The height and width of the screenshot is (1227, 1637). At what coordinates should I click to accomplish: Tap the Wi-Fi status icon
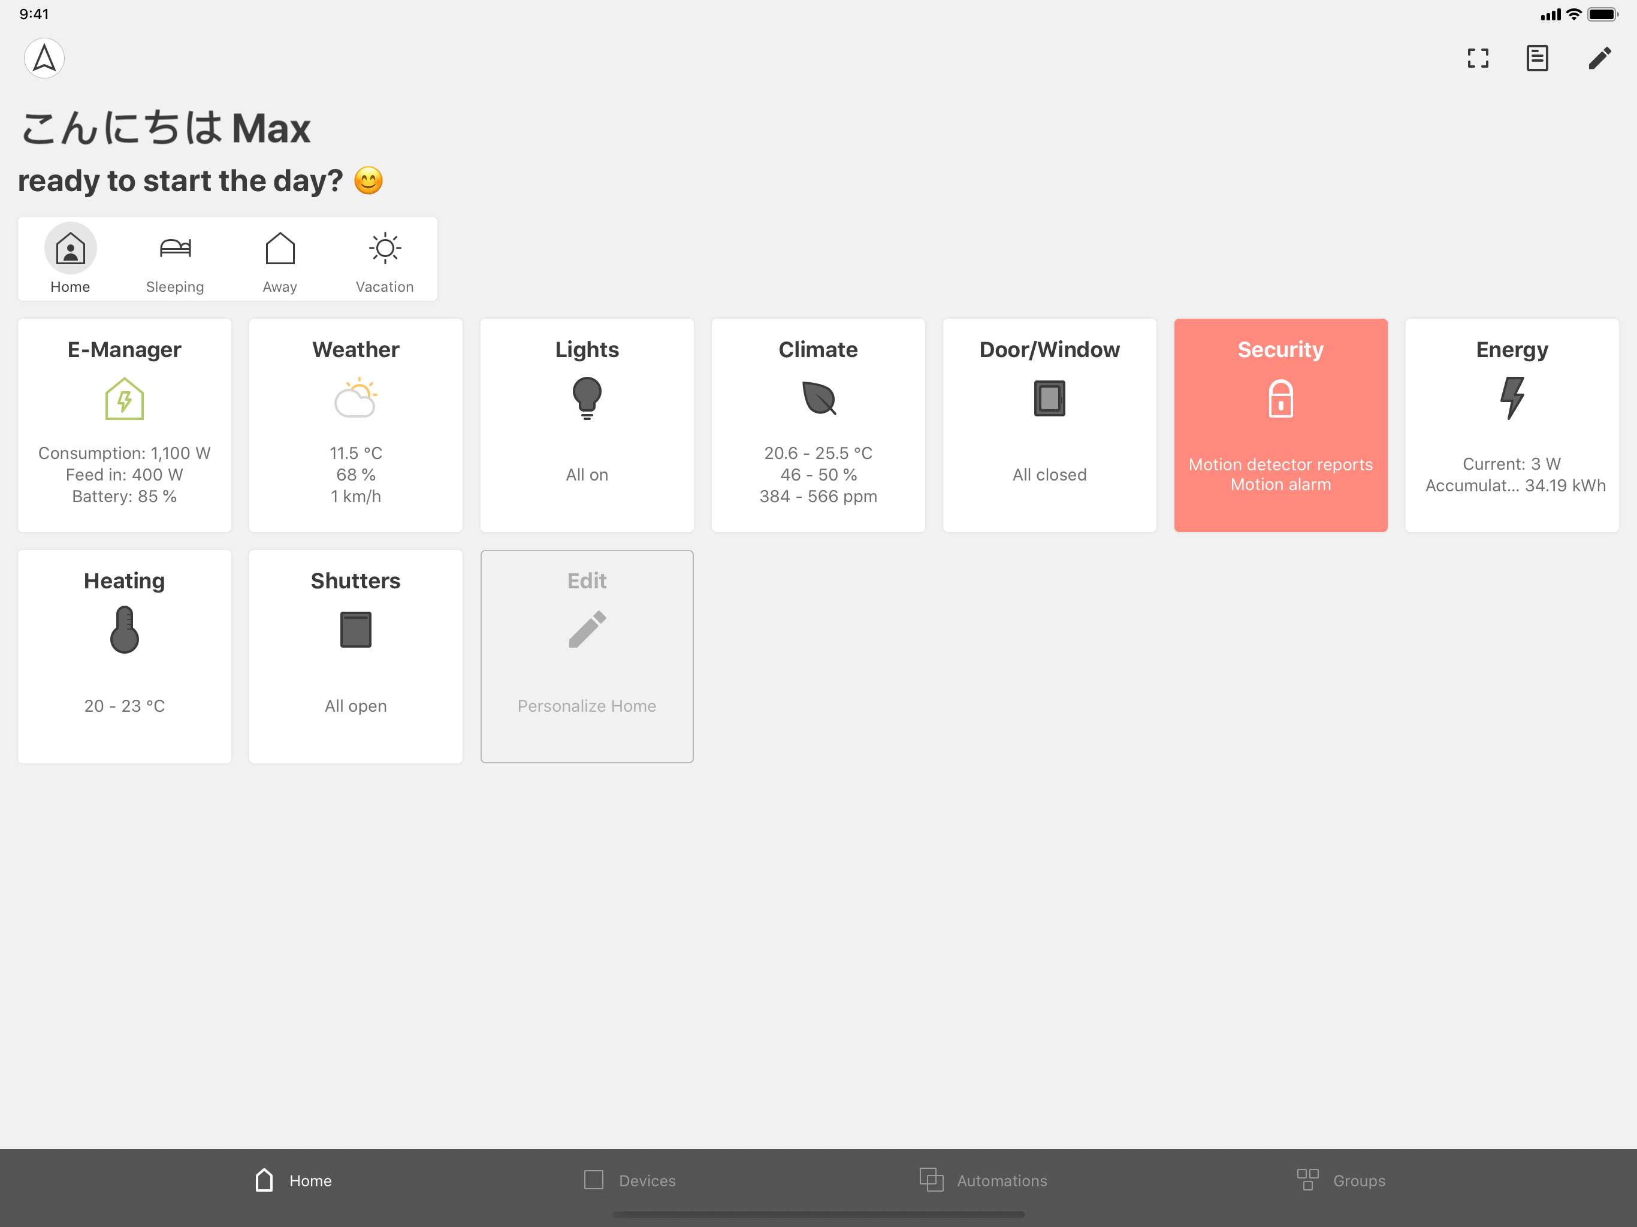pyautogui.click(x=1574, y=14)
